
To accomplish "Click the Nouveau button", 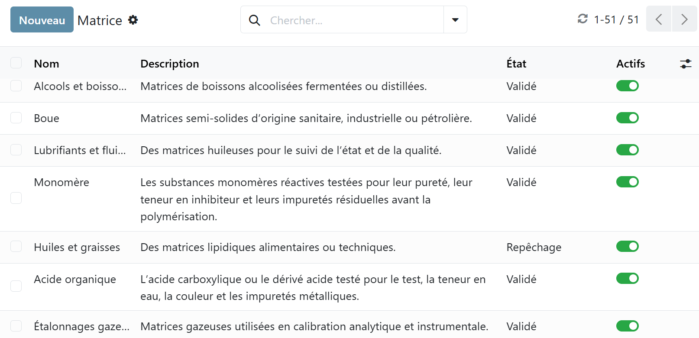I will pos(42,20).
